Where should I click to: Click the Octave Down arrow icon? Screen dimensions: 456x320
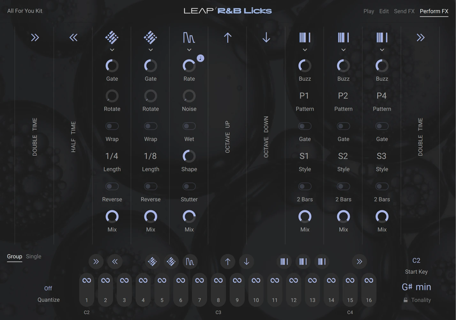tap(266, 37)
